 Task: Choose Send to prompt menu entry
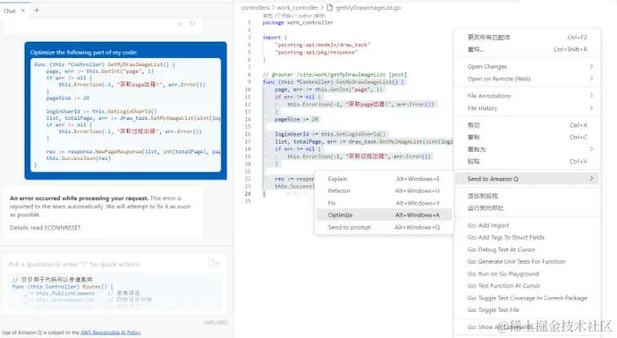(x=383, y=227)
